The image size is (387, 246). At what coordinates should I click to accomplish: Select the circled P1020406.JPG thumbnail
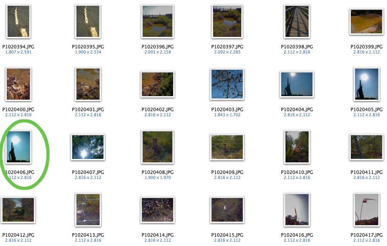pos(18,147)
